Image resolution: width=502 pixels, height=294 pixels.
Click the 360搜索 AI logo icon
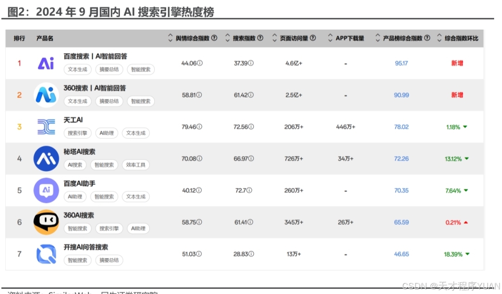[x=46, y=95]
